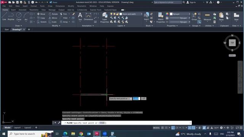Switch to Layout1 tab
The width and height of the screenshot is (244, 137).
[17, 127]
